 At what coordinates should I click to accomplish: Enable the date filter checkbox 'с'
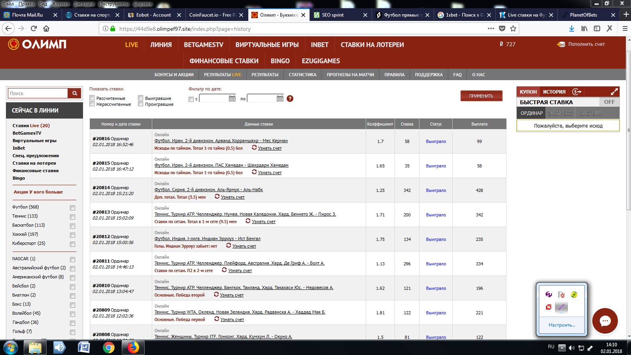[x=191, y=99]
